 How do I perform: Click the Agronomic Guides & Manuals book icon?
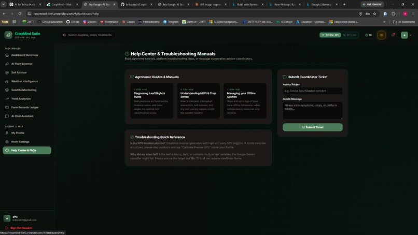coord(132,77)
